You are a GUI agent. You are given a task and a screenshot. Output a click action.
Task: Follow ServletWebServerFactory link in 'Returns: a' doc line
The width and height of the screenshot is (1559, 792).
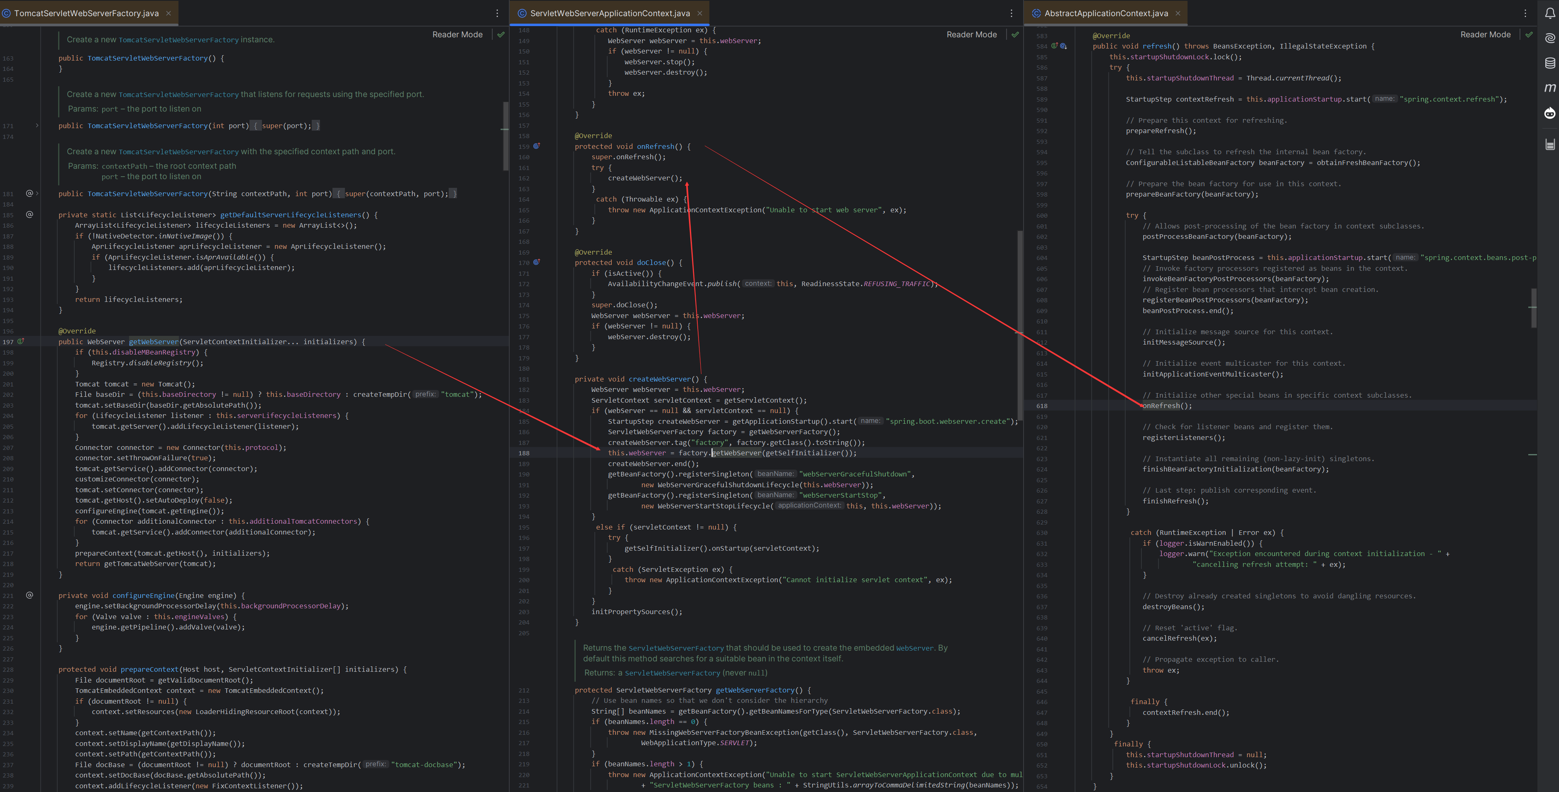[672, 673]
